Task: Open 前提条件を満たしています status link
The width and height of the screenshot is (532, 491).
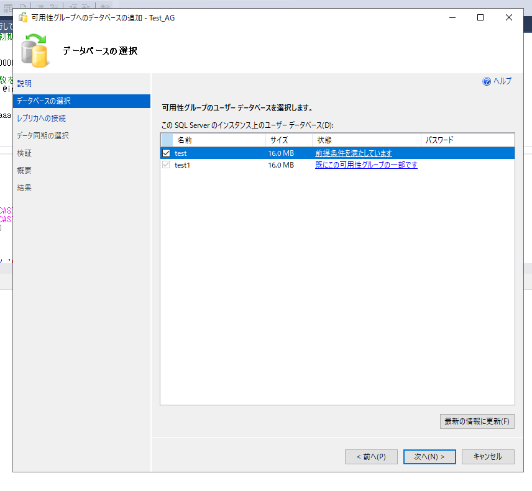Action: (354, 153)
